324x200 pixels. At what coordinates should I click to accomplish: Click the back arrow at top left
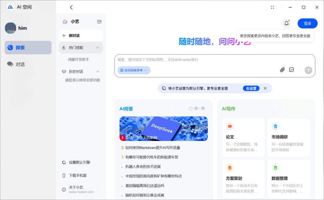(71, 7)
